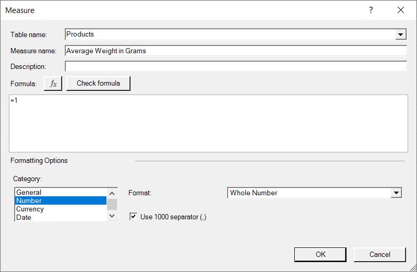Select General in the Category list
The height and width of the screenshot is (272, 417).
[61, 192]
